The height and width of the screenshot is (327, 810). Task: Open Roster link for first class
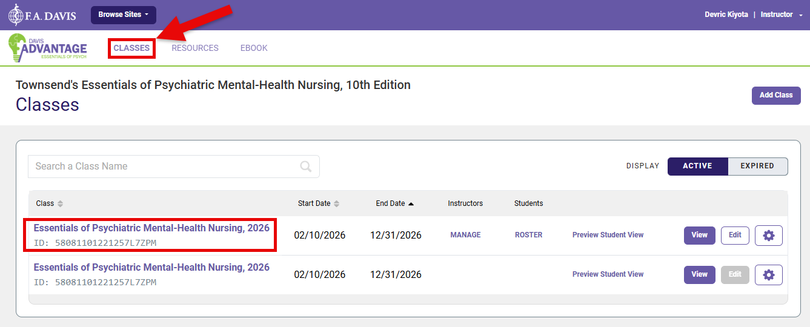pos(528,235)
